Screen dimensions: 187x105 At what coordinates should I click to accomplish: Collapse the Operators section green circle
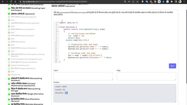pyautogui.click(x=9, y=14)
